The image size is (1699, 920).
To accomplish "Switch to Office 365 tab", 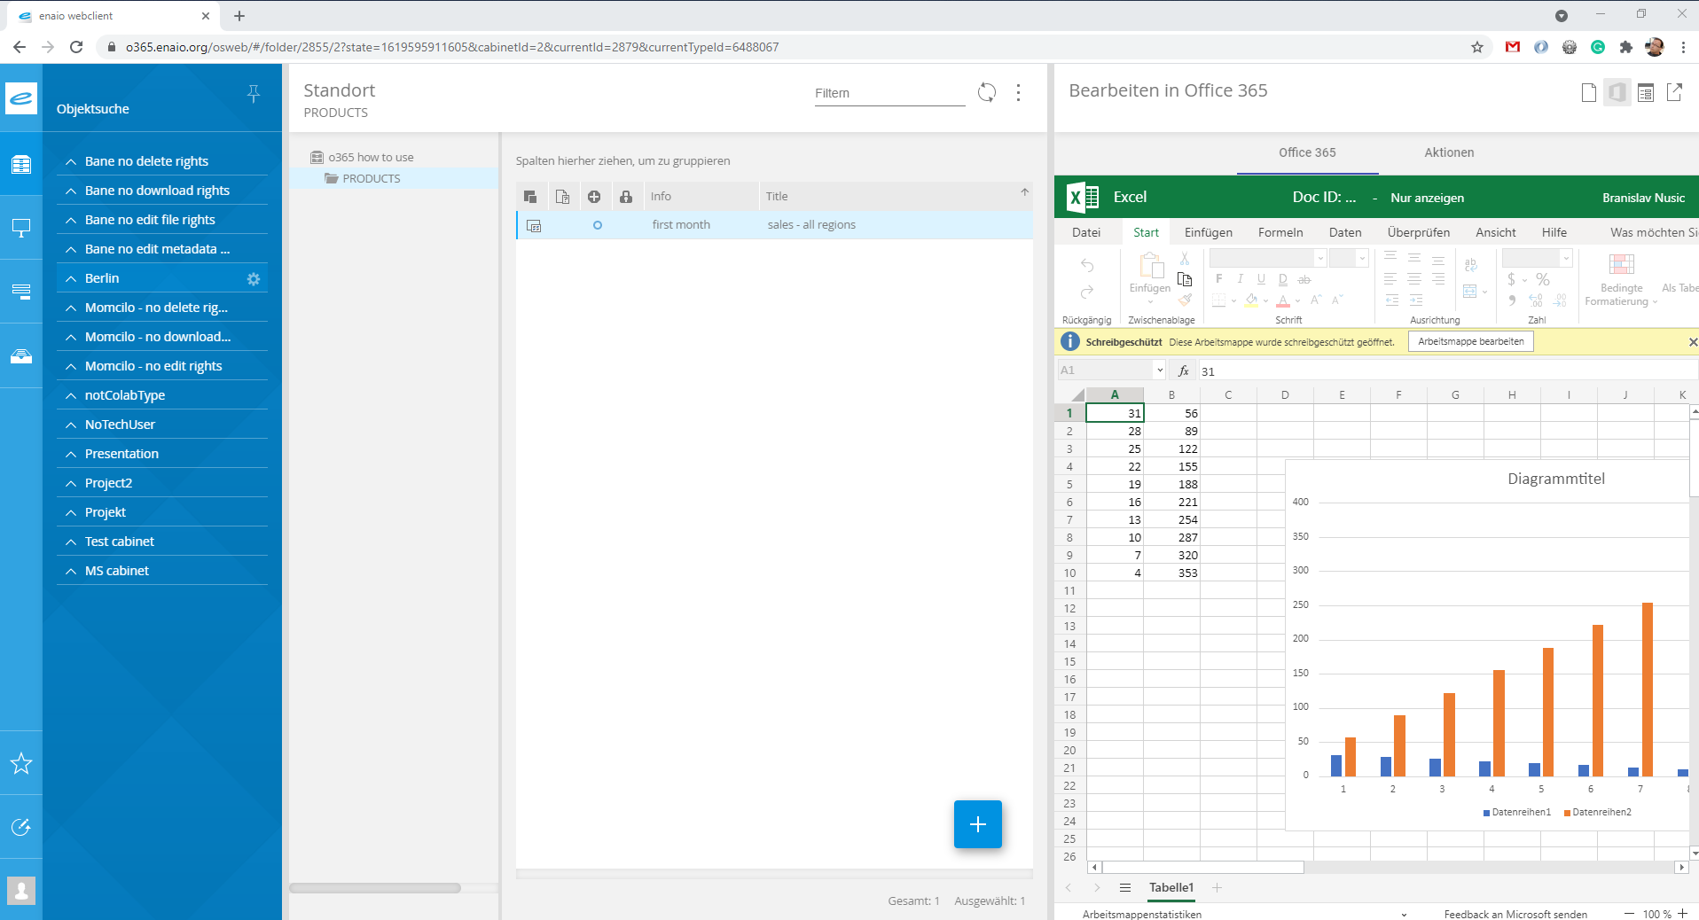I will coord(1307,152).
